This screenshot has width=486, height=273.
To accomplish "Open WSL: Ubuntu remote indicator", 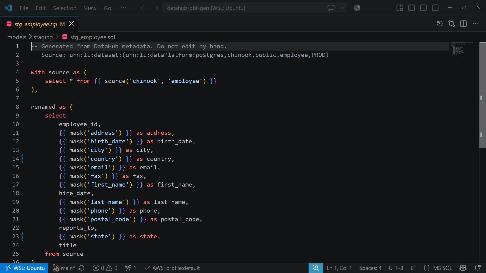I will coord(24,268).
